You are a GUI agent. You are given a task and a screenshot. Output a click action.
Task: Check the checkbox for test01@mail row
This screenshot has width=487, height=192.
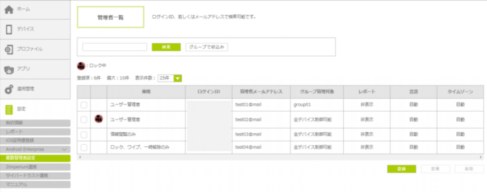coord(84,104)
